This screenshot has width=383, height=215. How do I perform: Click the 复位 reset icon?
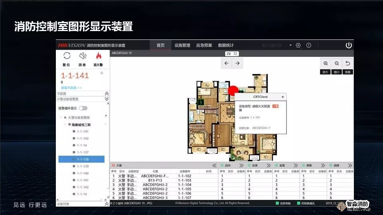[67, 56]
